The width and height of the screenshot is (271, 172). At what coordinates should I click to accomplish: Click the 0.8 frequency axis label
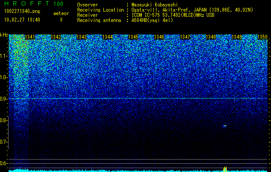click(3, 120)
